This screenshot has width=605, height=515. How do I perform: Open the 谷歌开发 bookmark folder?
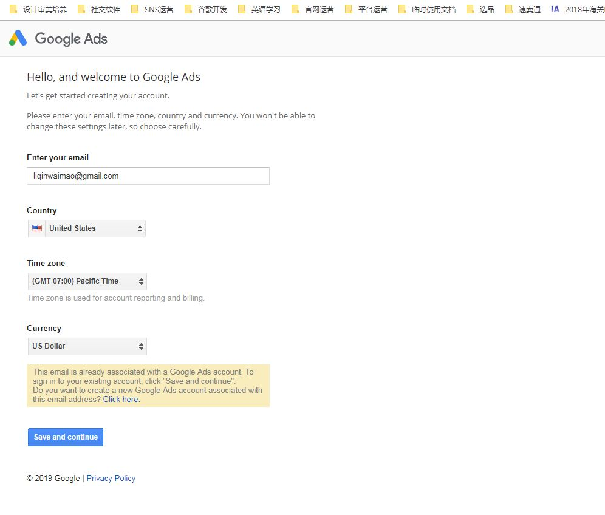pyautogui.click(x=206, y=9)
